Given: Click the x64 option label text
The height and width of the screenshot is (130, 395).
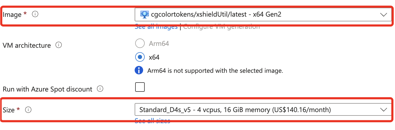Looking at the screenshot, I should (154, 57).
